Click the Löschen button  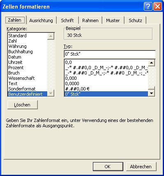click(x=22, y=105)
